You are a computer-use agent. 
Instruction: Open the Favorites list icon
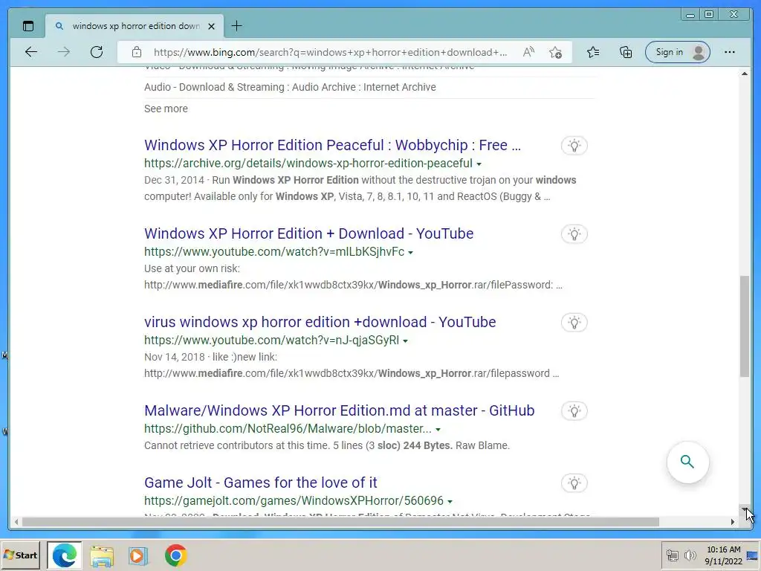point(592,52)
